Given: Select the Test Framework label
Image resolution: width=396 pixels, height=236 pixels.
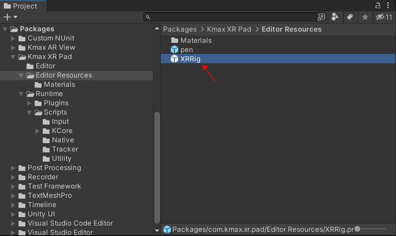Looking at the screenshot, I should click(x=54, y=186).
